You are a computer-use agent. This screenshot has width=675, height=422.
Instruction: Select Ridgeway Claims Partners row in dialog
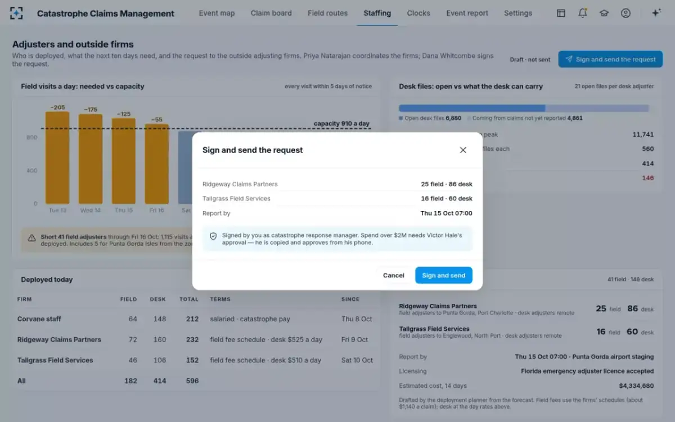(x=337, y=184)
